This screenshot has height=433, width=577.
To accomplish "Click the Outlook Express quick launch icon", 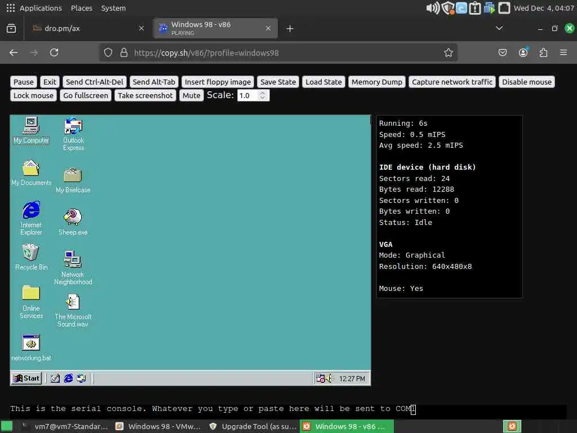I will [x=81, y=378].
